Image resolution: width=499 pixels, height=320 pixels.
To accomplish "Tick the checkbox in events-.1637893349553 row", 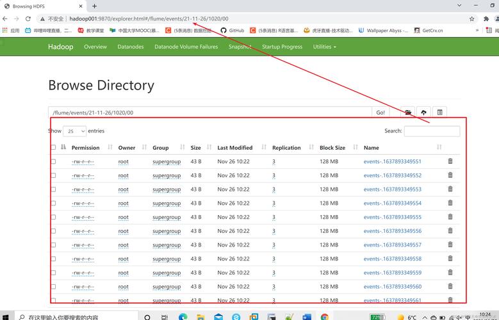I will click(x=53, y=189).
